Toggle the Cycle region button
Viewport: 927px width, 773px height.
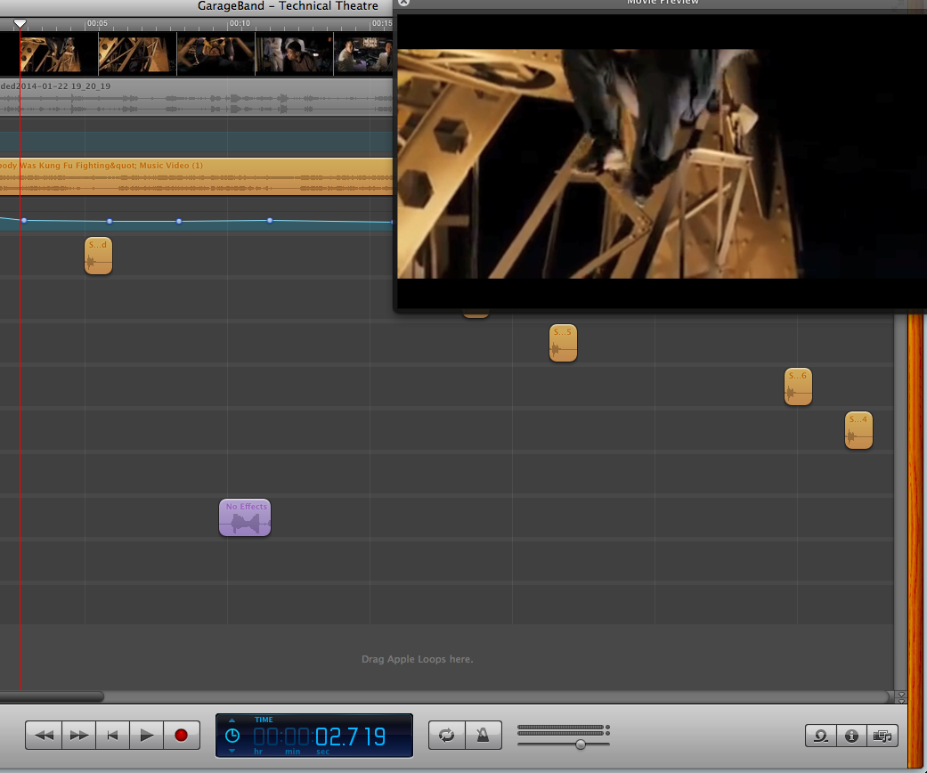point(447,735)
